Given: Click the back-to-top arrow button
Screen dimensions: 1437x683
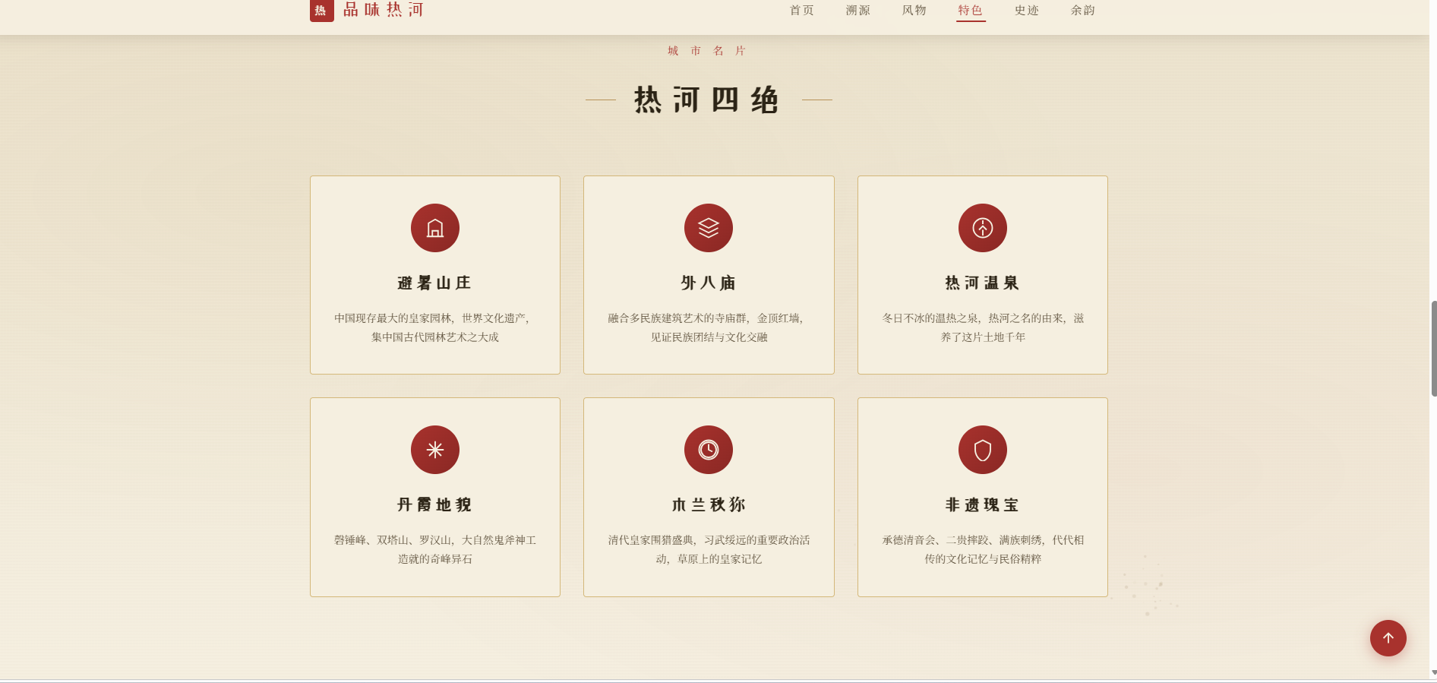Looking at the screenshot, I should (1388, 638).
